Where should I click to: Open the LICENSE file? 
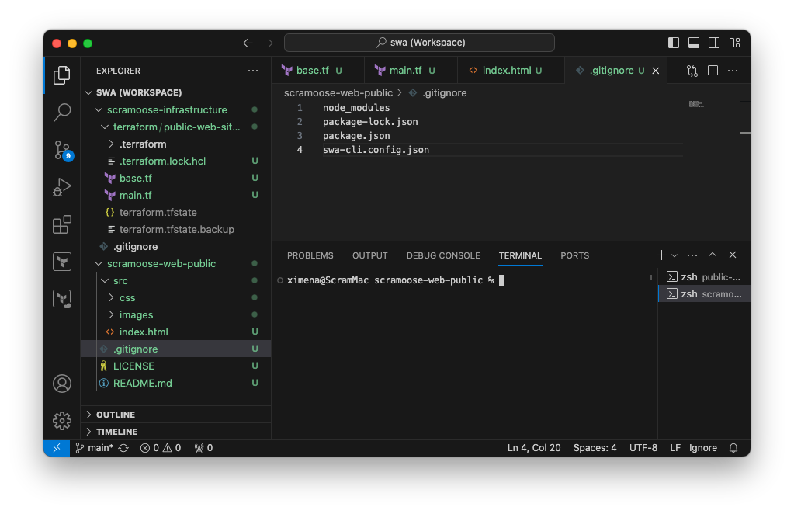pos(175,366)
